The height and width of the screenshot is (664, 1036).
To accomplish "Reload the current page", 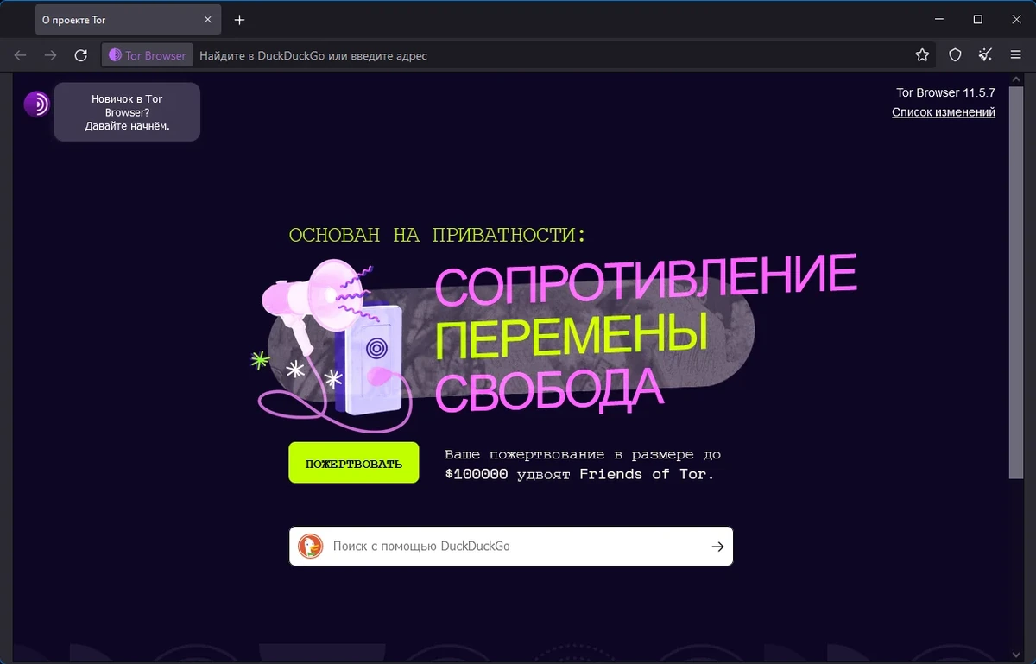I will [x=81, y=55].
